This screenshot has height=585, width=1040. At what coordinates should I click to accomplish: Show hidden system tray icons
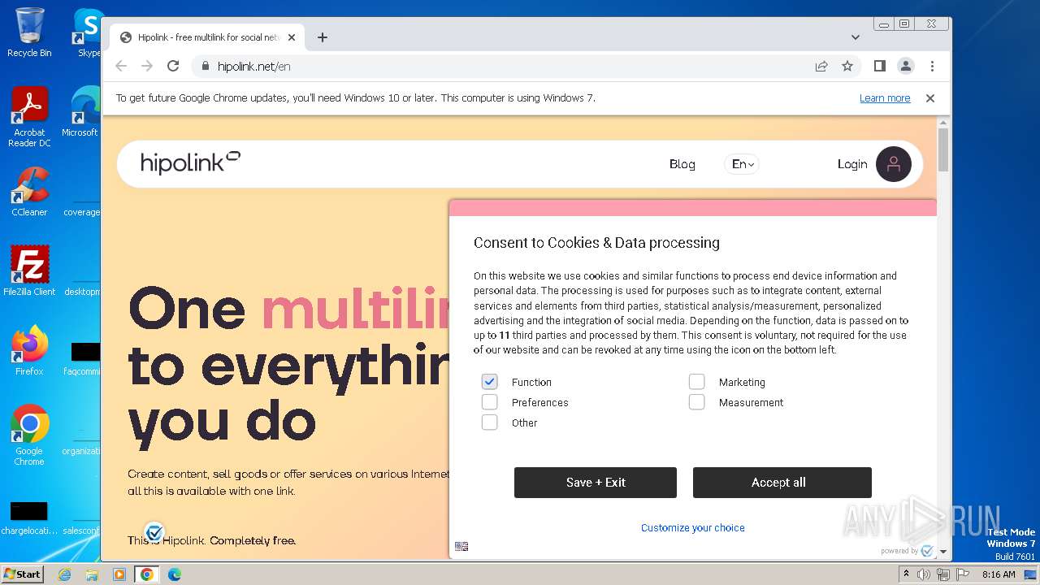coord(906,574)
